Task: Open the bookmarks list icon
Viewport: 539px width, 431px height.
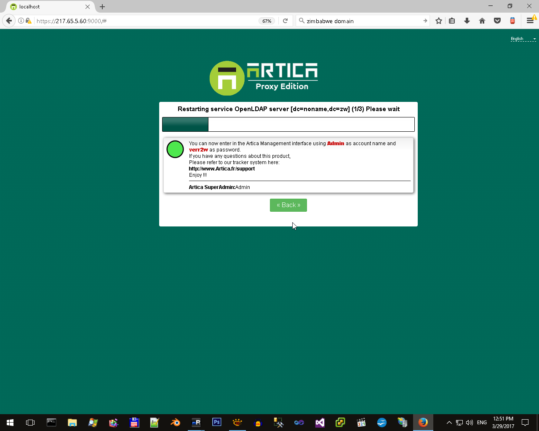Action: point(452,21)
